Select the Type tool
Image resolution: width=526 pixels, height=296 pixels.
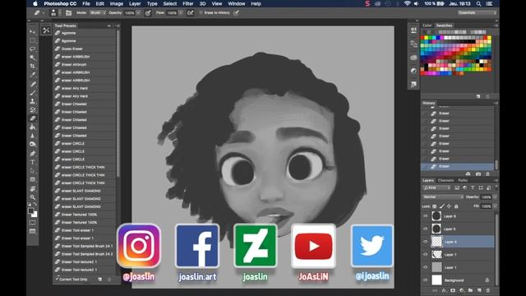pyautogui.click(x=33, y=162)
